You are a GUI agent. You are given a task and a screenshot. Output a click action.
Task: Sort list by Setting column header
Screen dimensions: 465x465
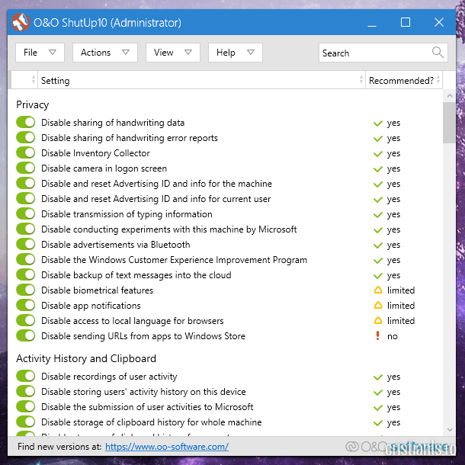coord(201,80)
